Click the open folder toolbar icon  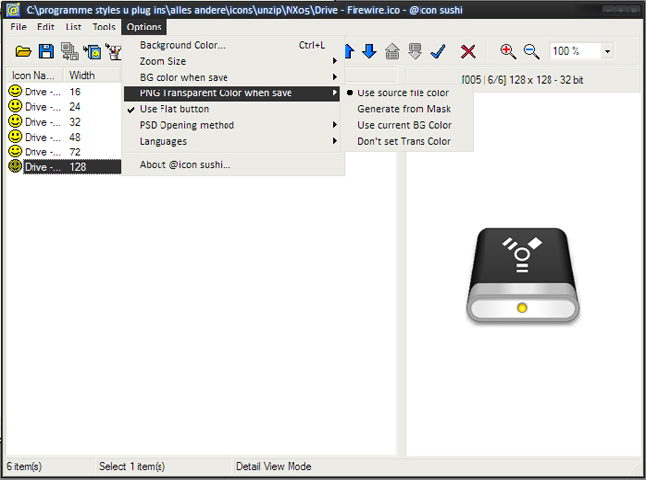(x=23, y=51)
